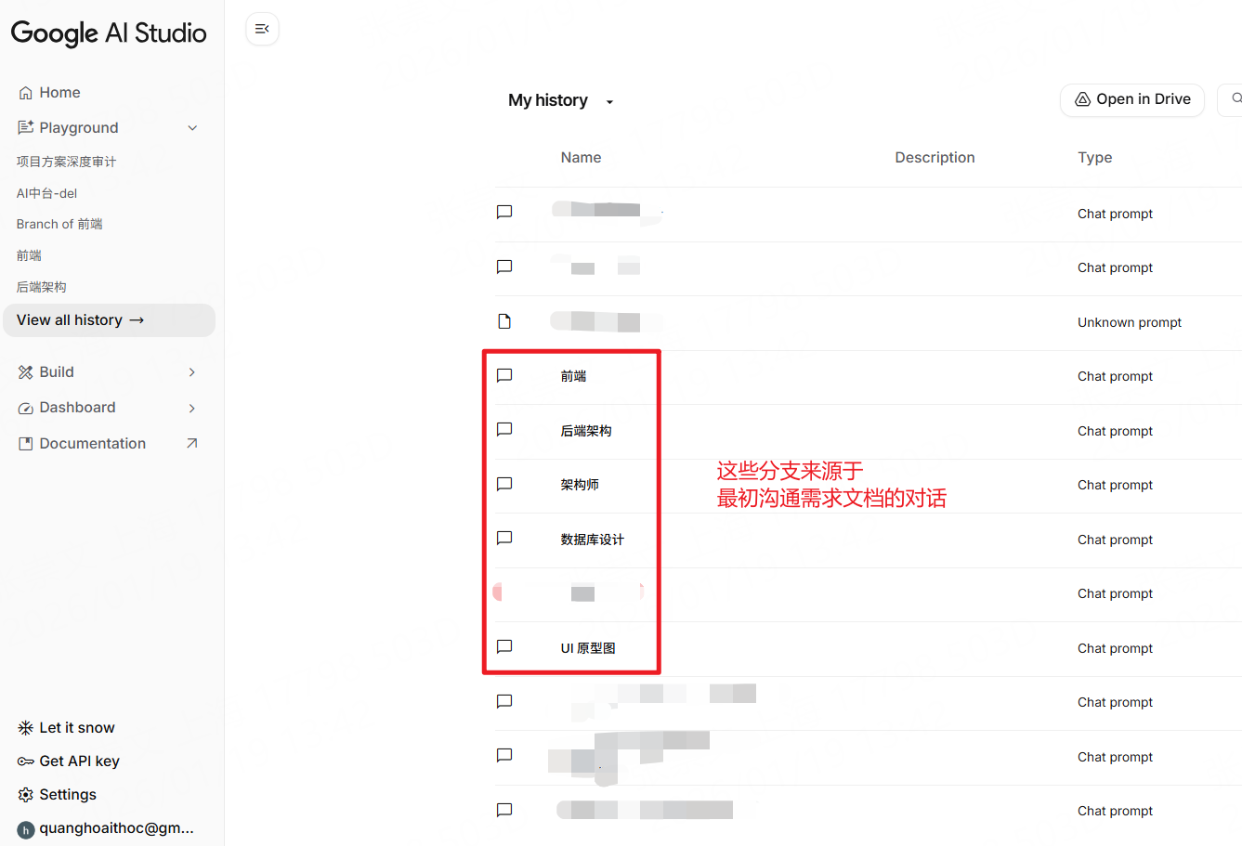Click the chat icon of the 架构师 row
This screenshot has width=1242, height=846.
point(504,484)
